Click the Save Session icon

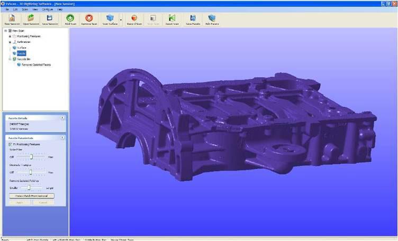[50, 18]
